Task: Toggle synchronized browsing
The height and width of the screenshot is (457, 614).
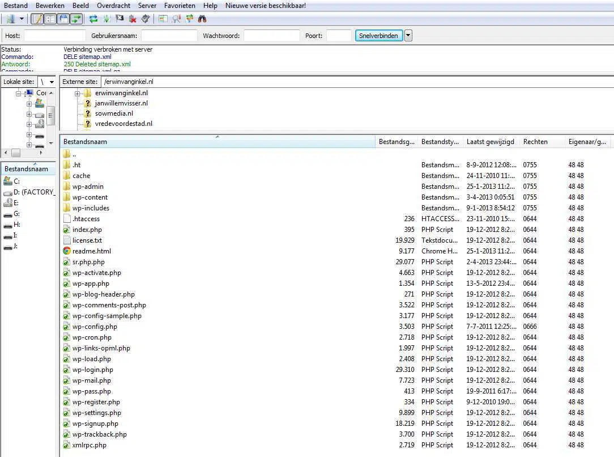Action: 190,19
